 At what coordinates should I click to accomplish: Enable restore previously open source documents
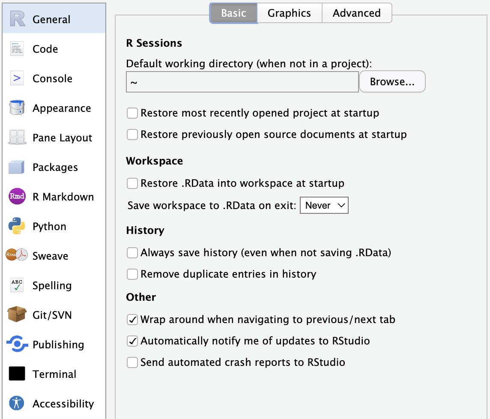tap(132, 135)
